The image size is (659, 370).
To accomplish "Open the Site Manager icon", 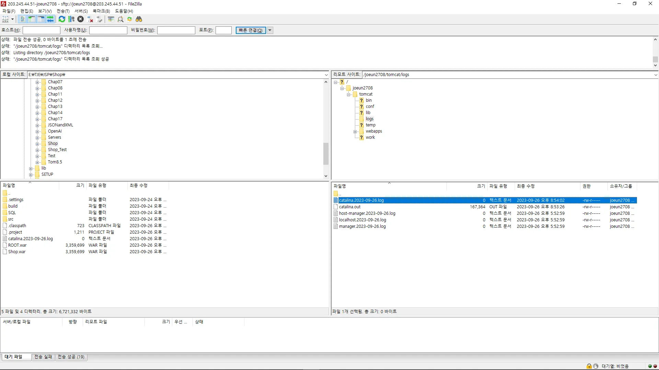I will click(x=5, y=19).
